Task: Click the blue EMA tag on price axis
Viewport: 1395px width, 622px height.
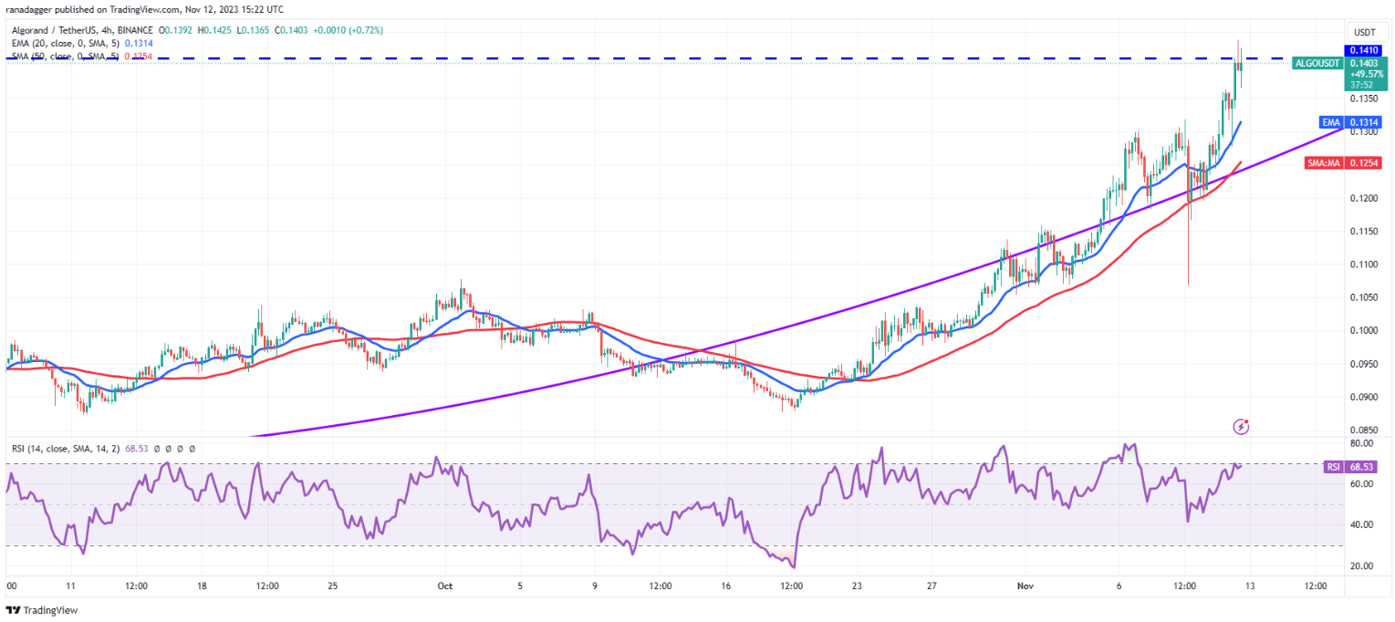Action: coord(1330,121)
